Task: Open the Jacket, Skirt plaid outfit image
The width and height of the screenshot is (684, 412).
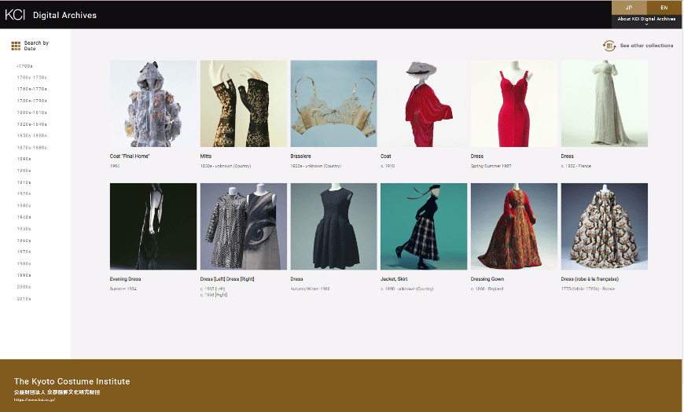Action: 424,226
